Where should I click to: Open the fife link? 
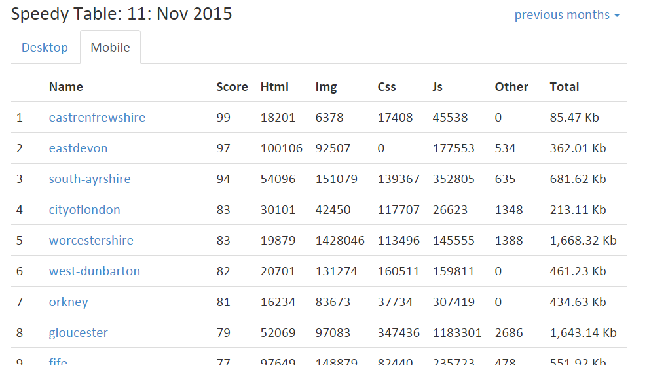coord(58,361)
